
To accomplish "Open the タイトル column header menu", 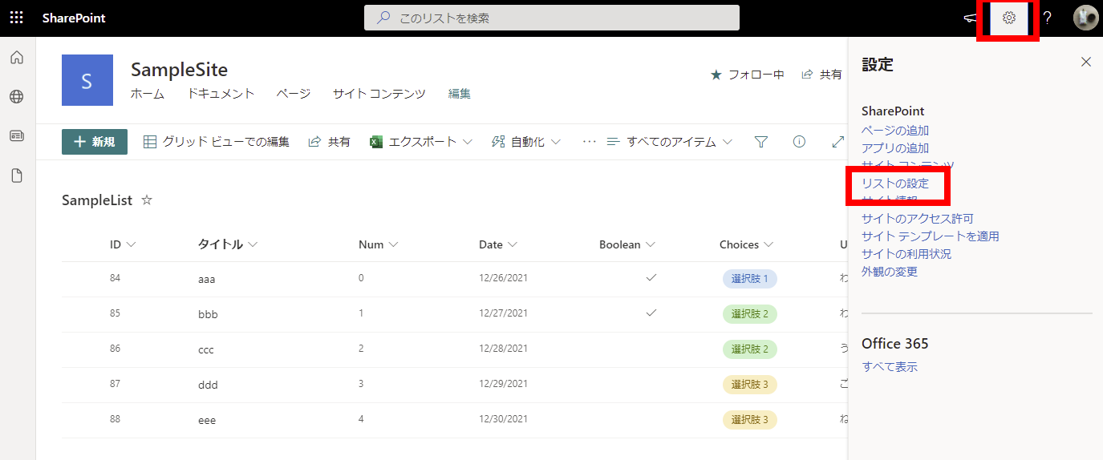I will [x=227, y=244].
